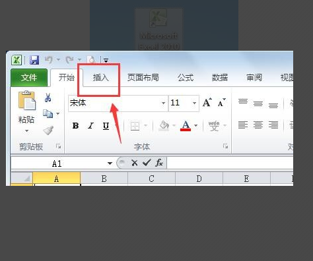This screenshot has width=313, height=261.
Task: Click the 粘贴 (Paste) clipboard icon
Action: click(x=27, y=100)
